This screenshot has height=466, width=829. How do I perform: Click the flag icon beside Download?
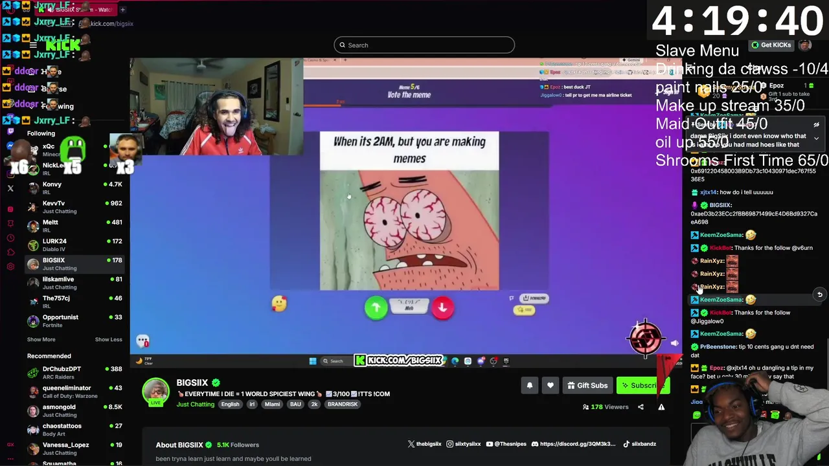(511, 298)
